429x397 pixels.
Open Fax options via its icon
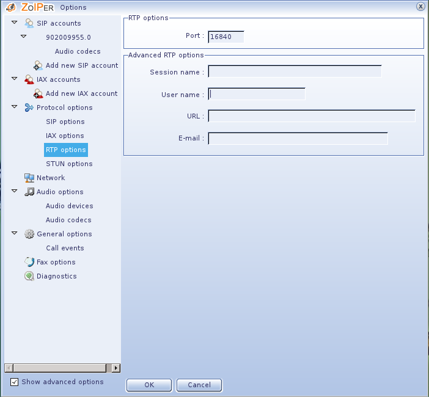coord(29,262)
